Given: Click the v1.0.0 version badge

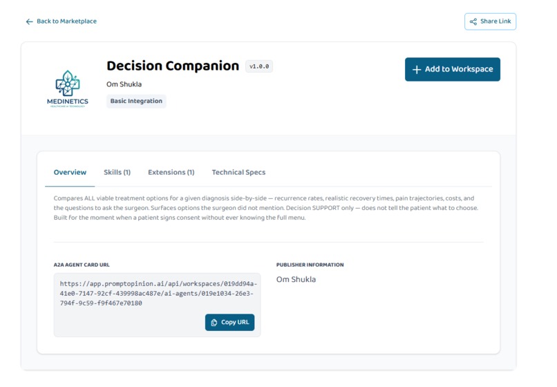Looking at the screenshot, I should pos(259,66).
